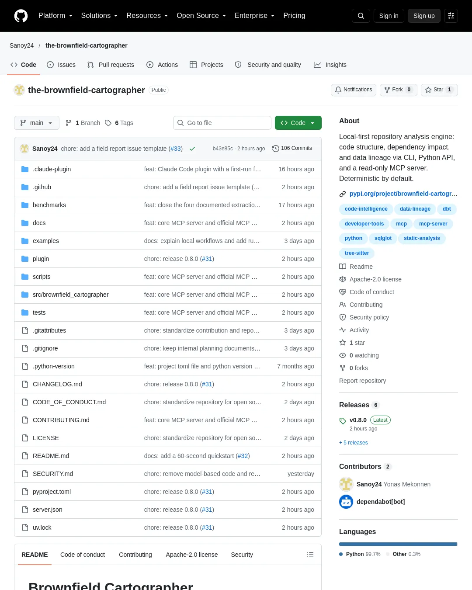Screen dimensions: 472x590
Task: Click the star icon next to 1 star
Action: [343, 343]
